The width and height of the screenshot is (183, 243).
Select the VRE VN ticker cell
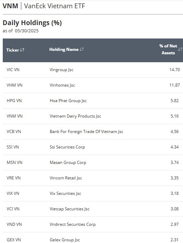[13, 178]
